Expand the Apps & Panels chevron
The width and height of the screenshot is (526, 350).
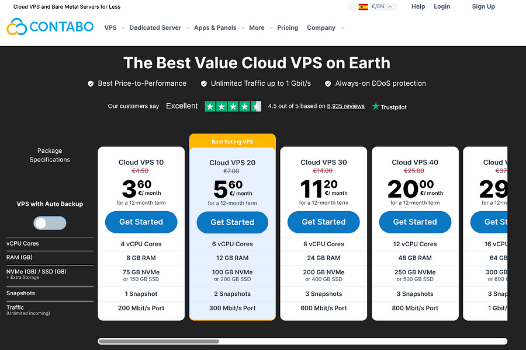point(243,28)
